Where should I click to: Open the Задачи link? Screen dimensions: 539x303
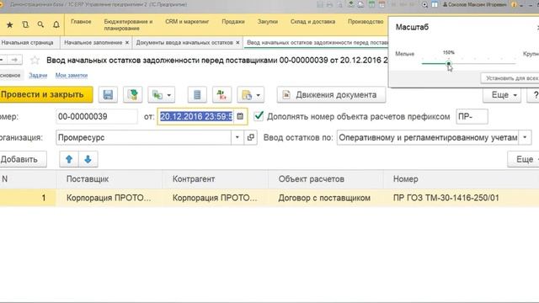point(38,75)
